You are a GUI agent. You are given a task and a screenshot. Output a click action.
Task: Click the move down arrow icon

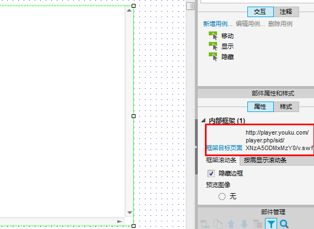[244, 224]
